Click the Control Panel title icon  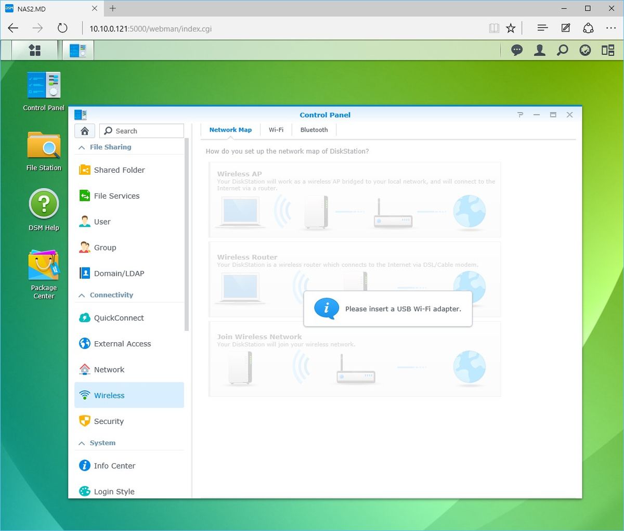pyautogui.click(x=81, y=115)
